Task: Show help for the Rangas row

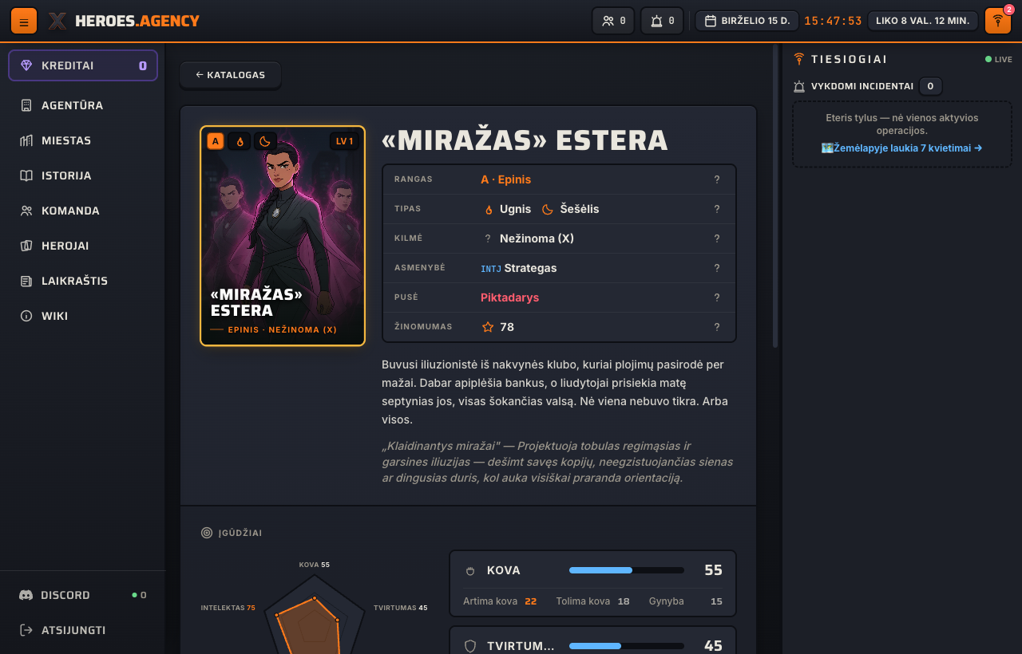Action: click(x=717, y=179)
